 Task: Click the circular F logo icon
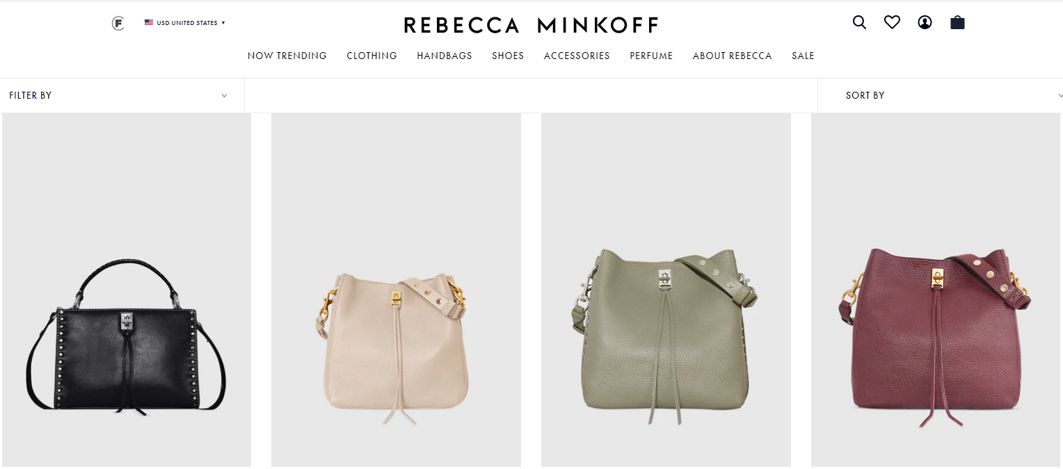pos(118,24)
